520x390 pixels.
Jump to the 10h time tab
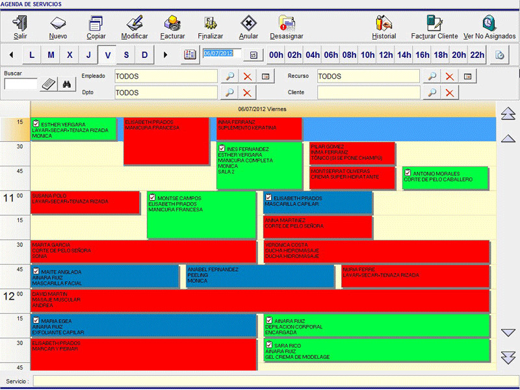[368, 55]
